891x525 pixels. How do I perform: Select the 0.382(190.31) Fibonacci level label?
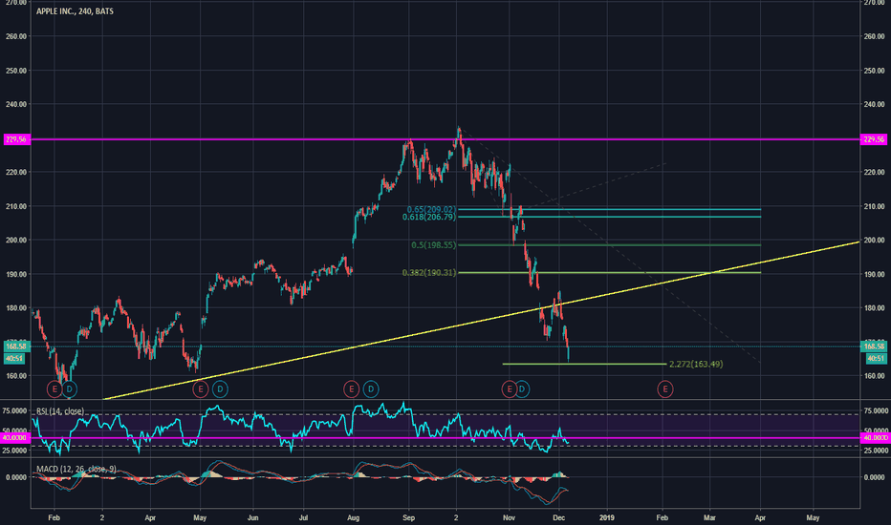429,273
